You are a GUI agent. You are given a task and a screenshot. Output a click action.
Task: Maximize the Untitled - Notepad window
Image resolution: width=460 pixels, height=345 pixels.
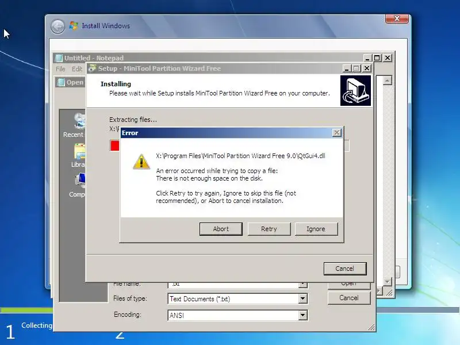point(377,58)
